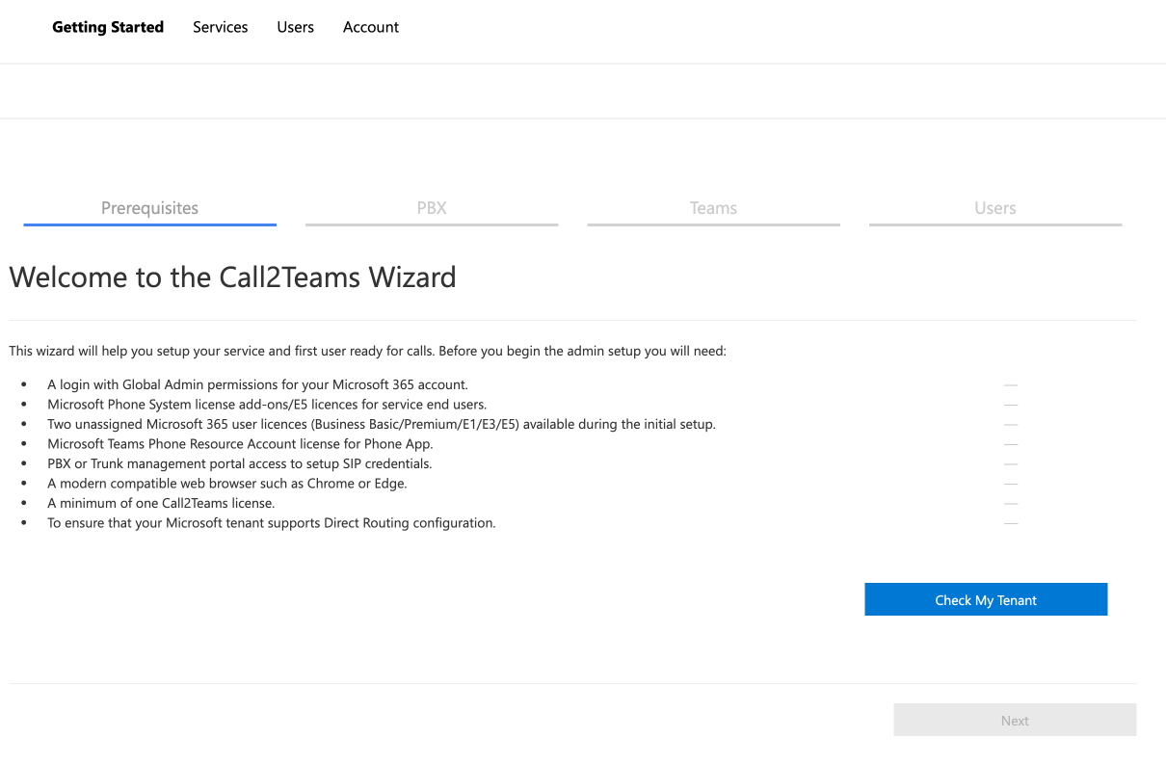Viewport: 1166px width, 764px height.
Task: Click the Next button
Action: click(x=1015, y=720)
